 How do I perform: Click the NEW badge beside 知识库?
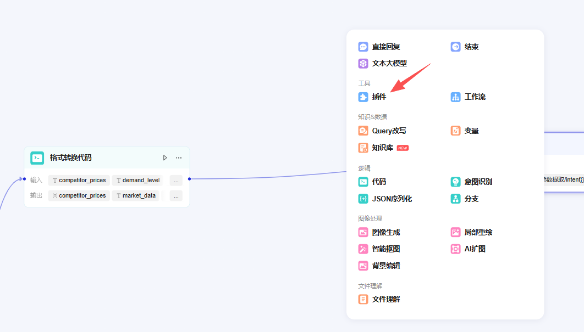click(x=403, y=148)
